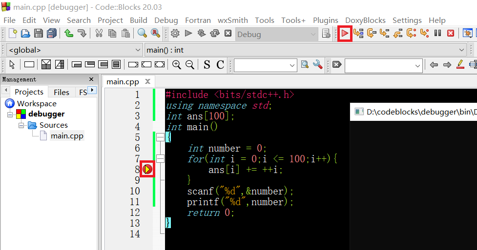
Task: Abort the build icon
Action: (x=228, y=33)
